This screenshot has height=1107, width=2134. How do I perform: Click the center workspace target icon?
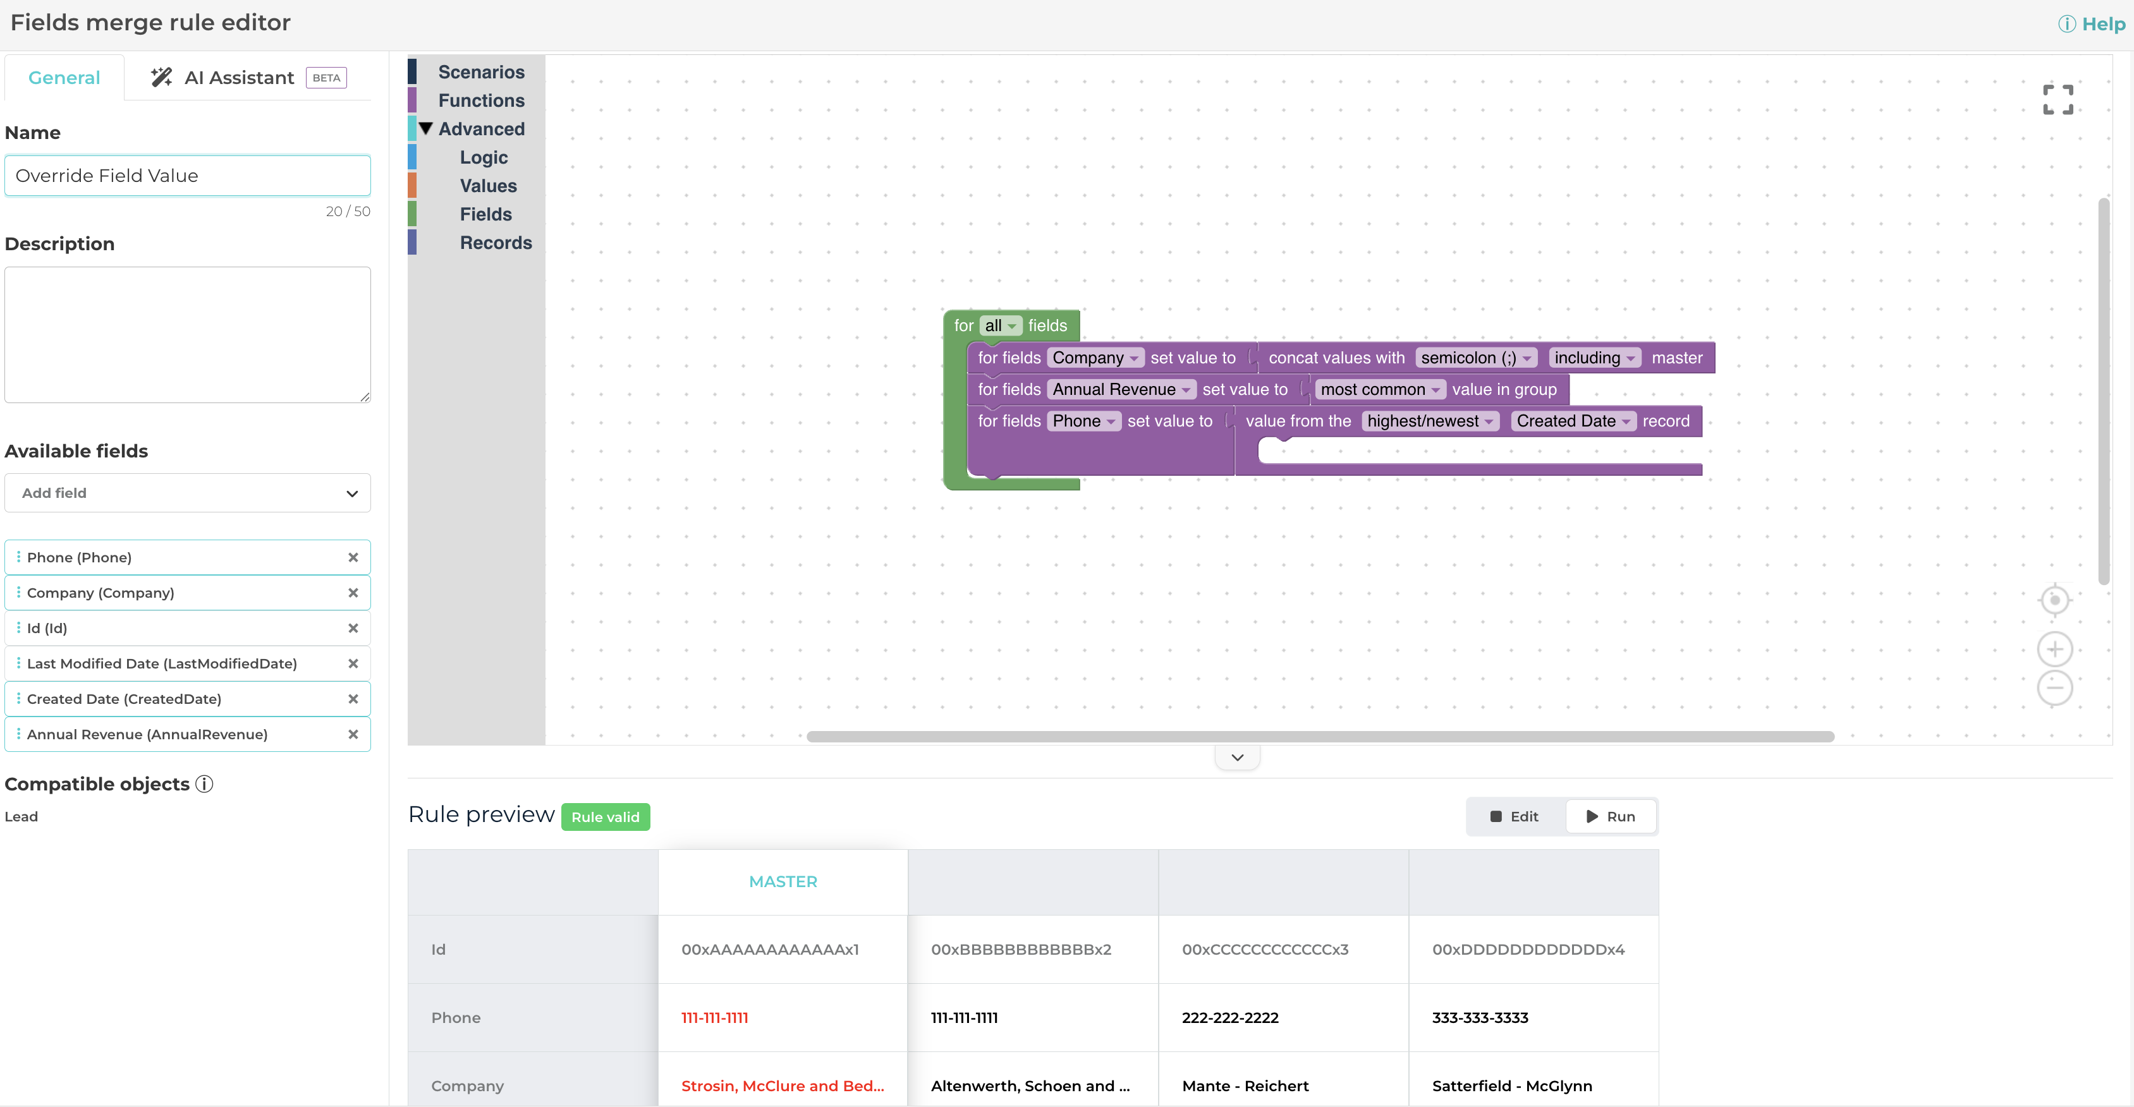tap(2054, 600)
